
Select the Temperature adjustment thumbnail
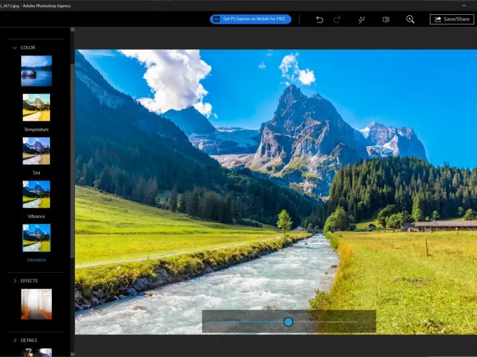coord(36,108)
